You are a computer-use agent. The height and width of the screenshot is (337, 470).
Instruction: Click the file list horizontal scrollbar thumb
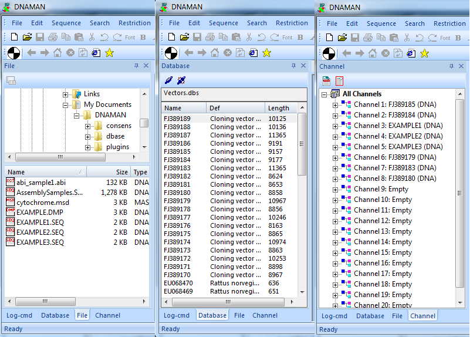tap(45, 301)
